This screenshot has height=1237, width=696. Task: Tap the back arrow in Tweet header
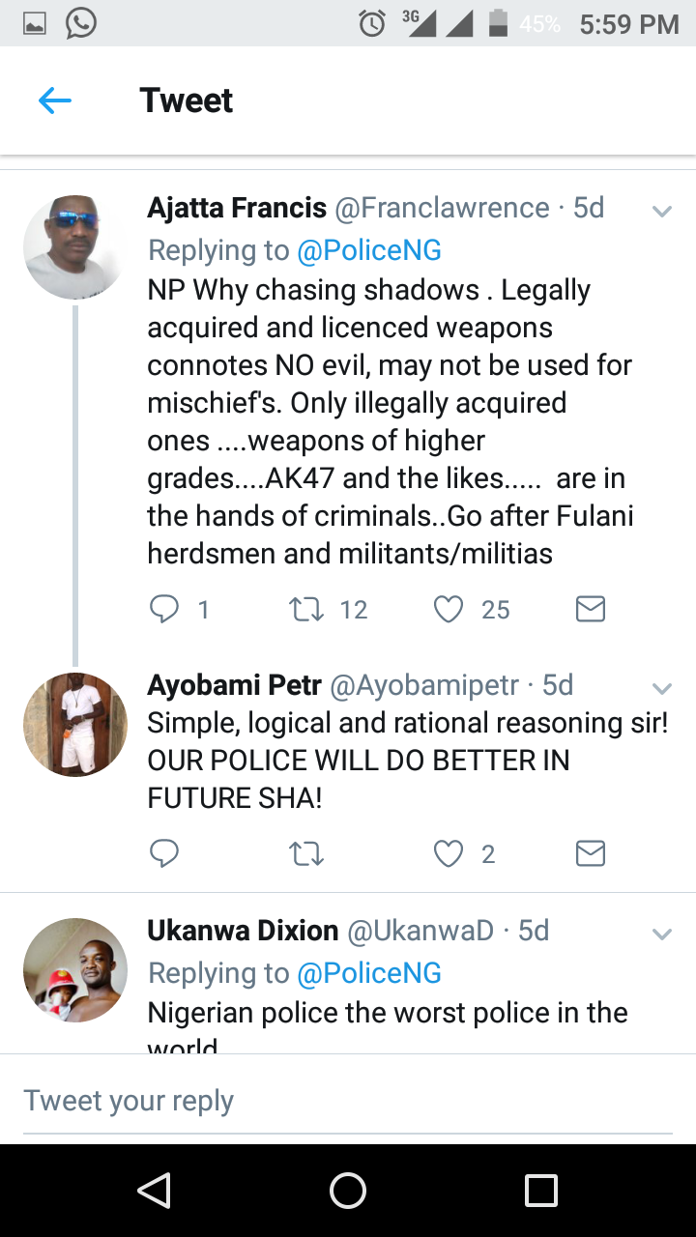coord(55,101)
